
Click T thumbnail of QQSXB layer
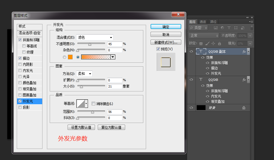(x=201, y=79)
